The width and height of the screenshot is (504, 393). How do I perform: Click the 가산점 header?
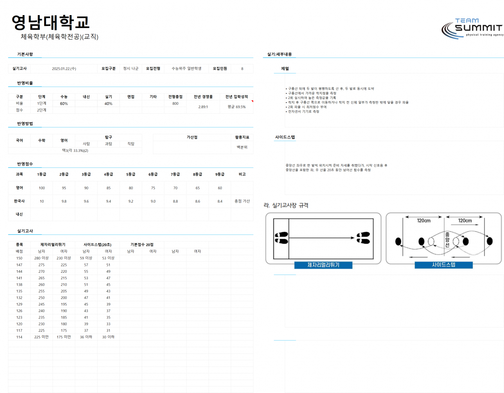[192, 137]
